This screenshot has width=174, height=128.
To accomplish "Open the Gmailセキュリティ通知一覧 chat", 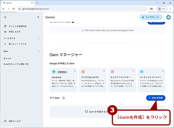I will pos(16,64).
